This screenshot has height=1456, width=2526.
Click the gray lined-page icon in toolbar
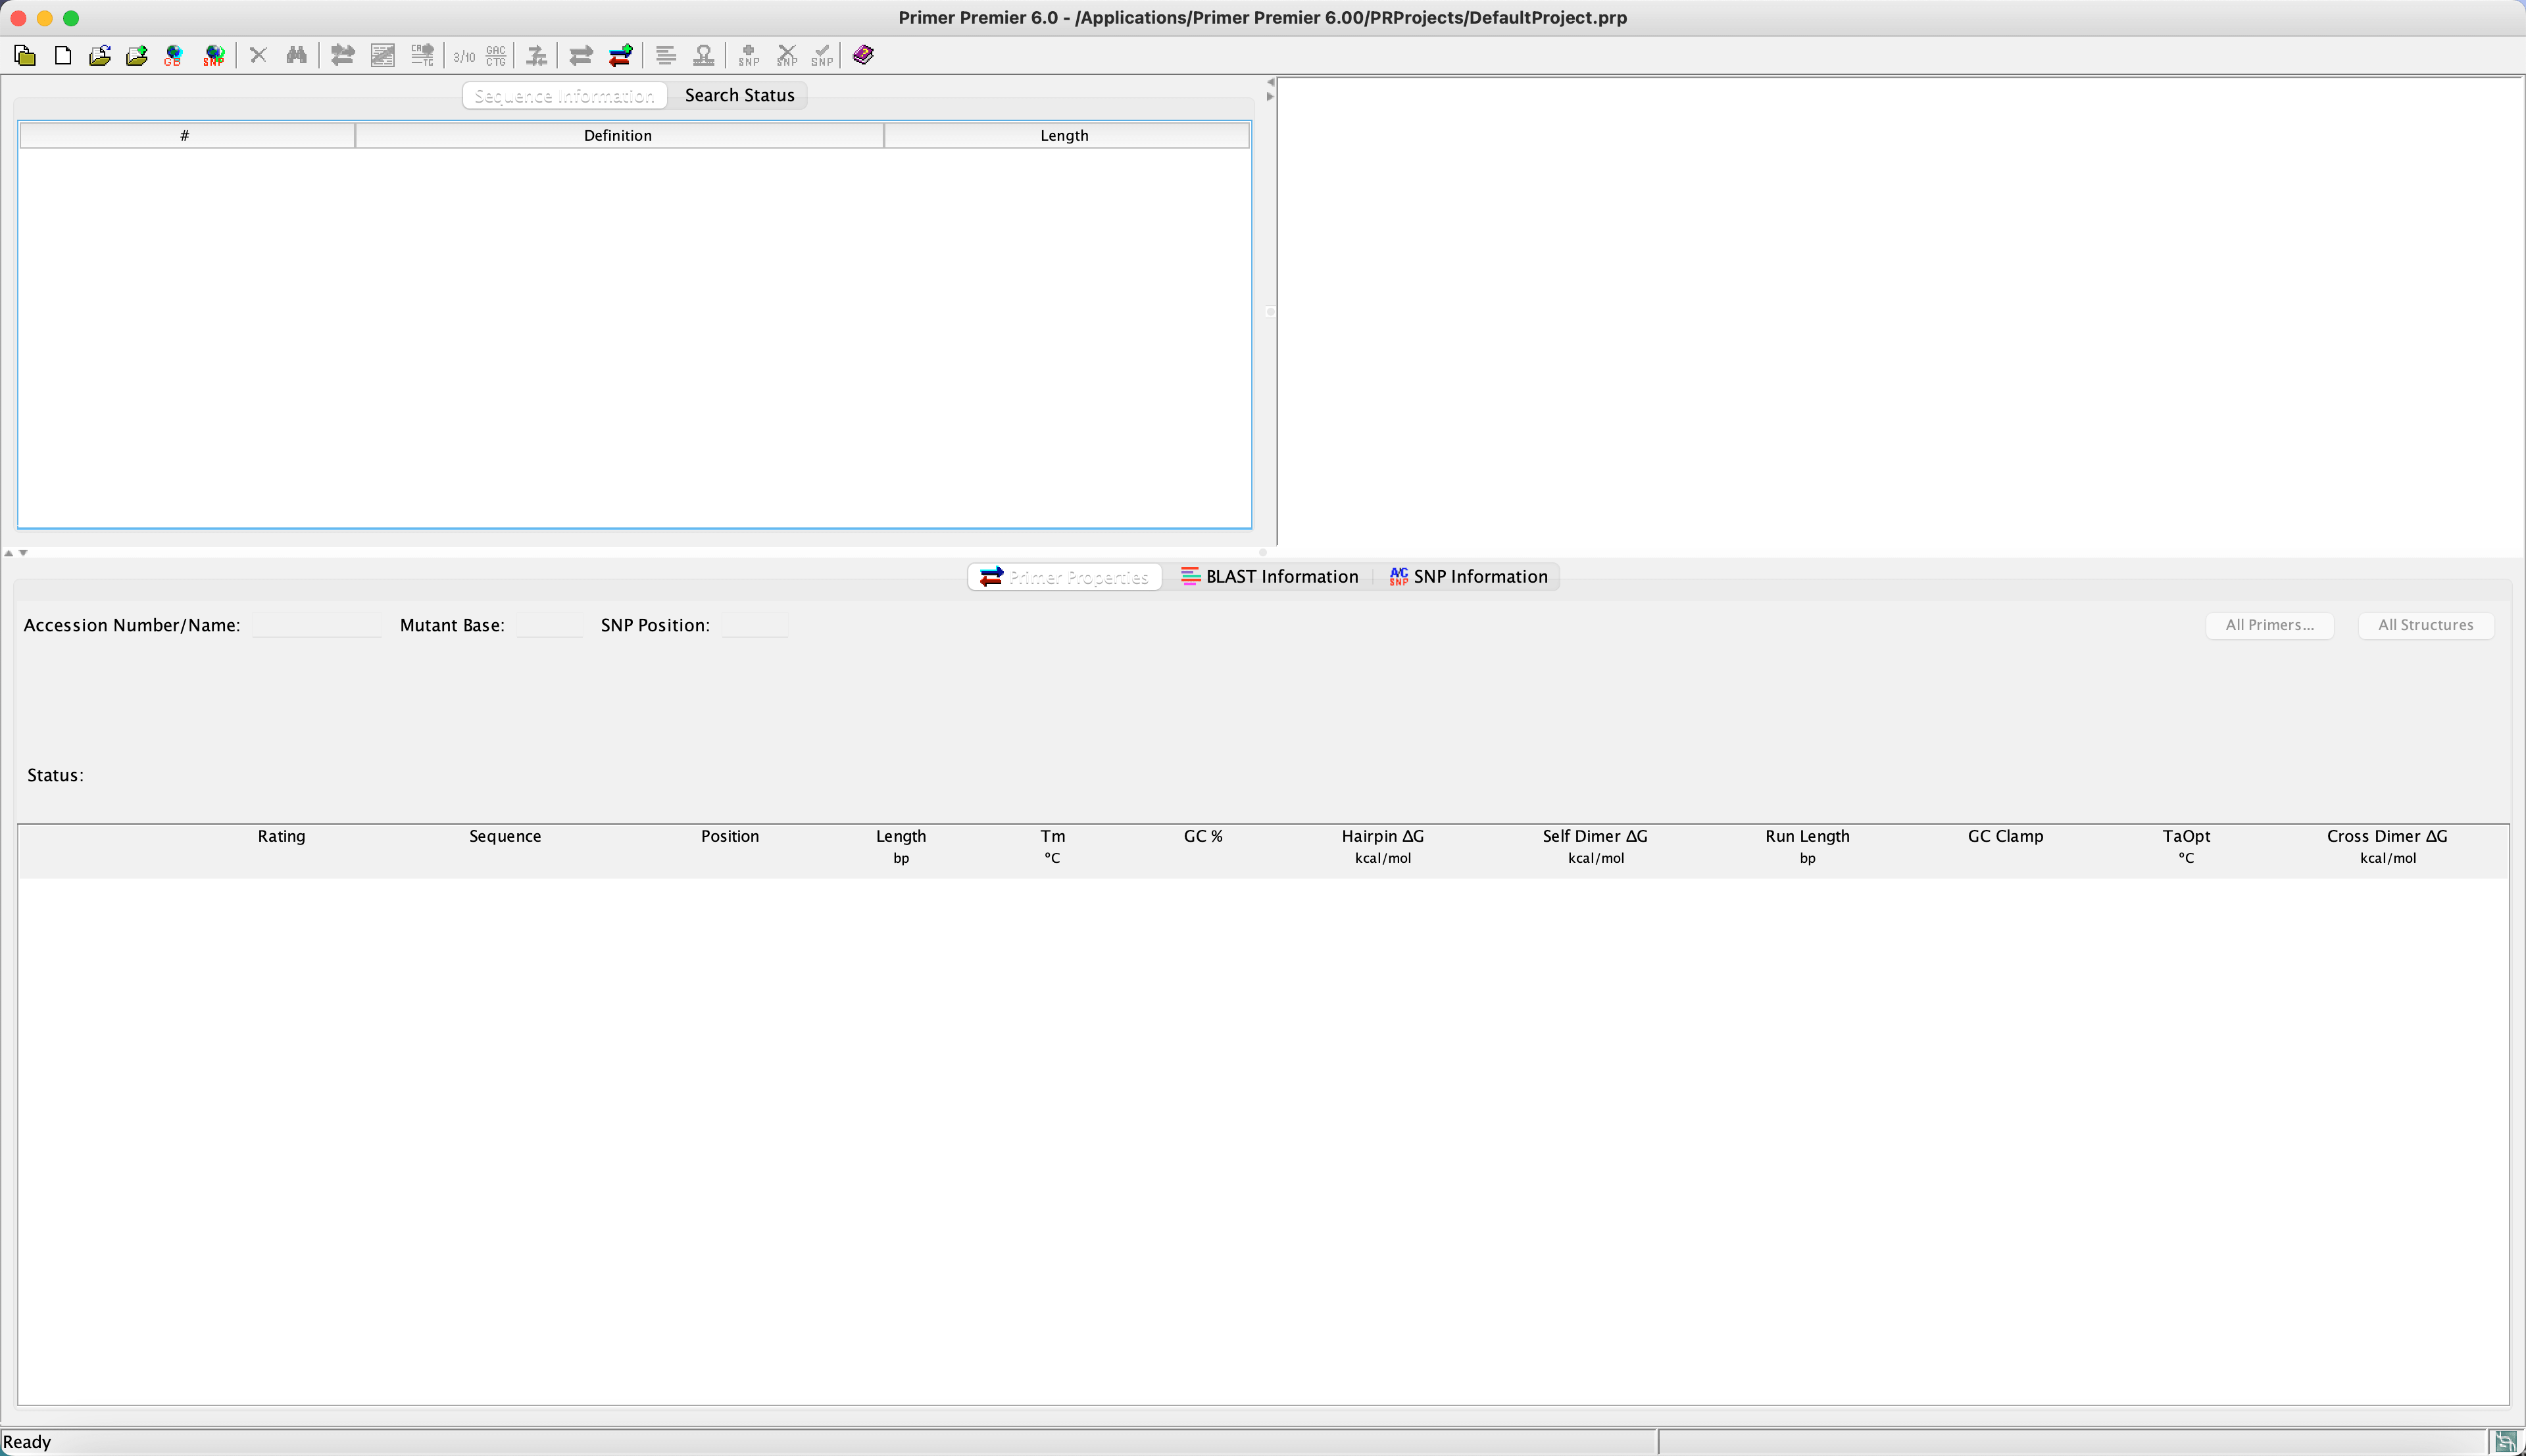(382, 55)
